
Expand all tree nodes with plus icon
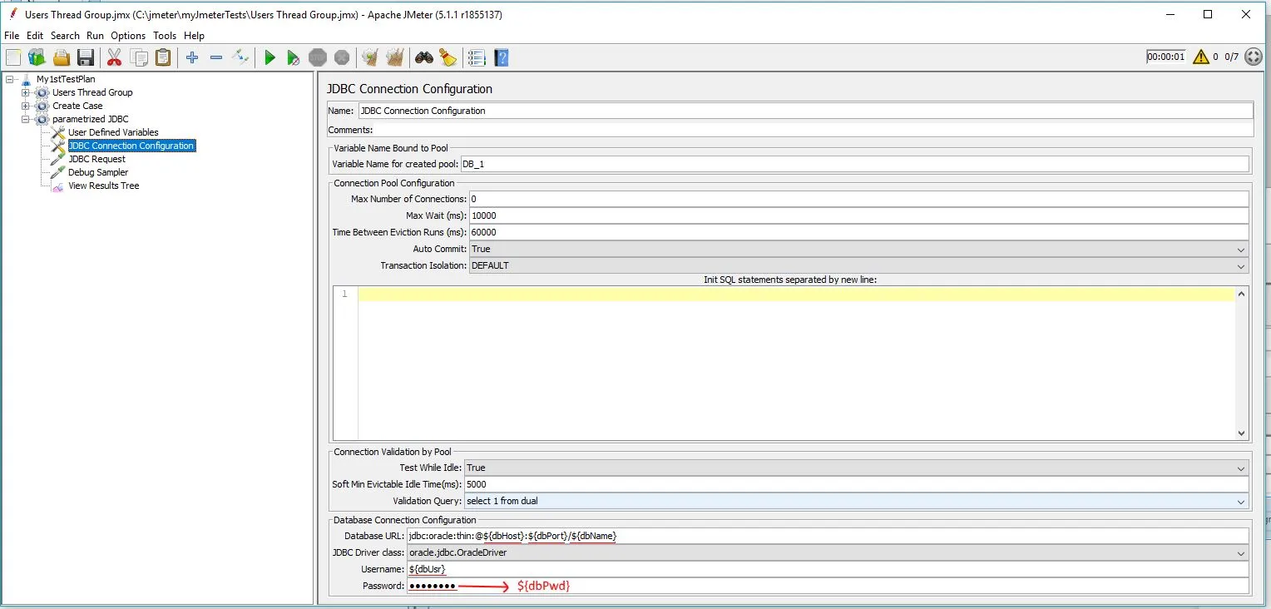click(192, 57)
